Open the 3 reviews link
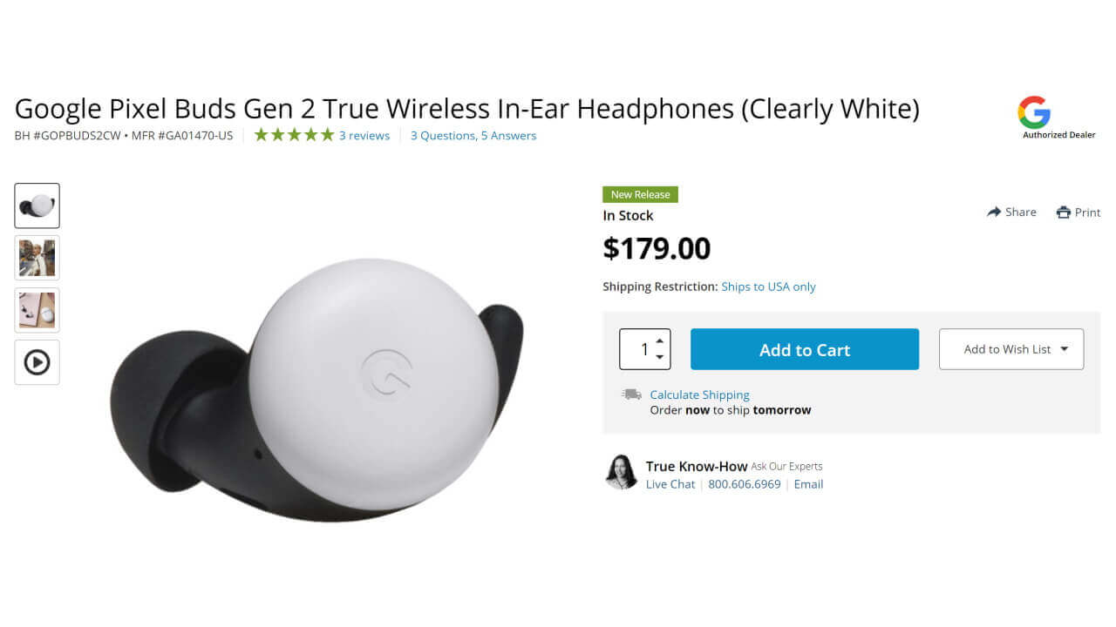1116x627 pixels. pyautogui.click(x=364, y=135)
